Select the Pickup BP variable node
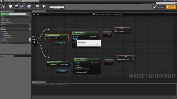 [x=62, y=71]
